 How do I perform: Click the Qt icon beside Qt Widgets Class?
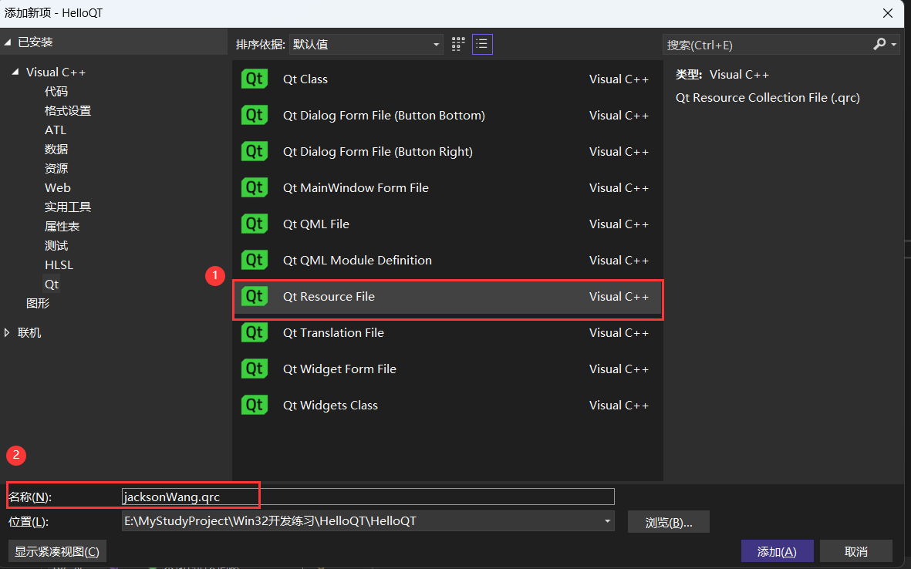pyautogui.click(x=255, y=405)
